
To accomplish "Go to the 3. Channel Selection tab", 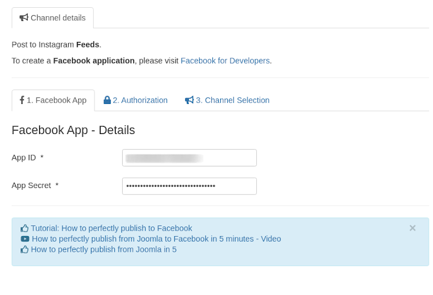I will coord(227,100).
